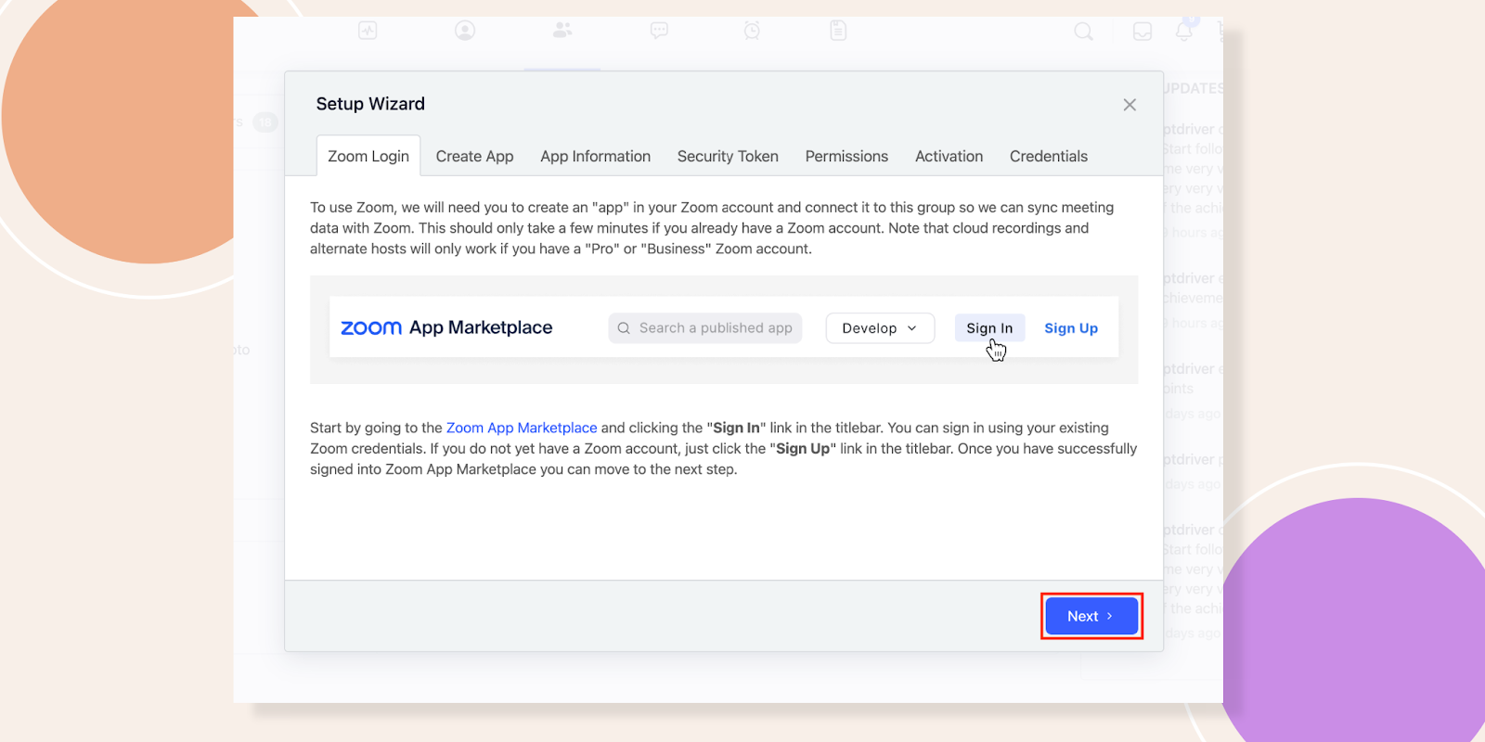Select the Zoom Login tab
The height and width of the screenshot is (742, 1485).
(368, 156)
